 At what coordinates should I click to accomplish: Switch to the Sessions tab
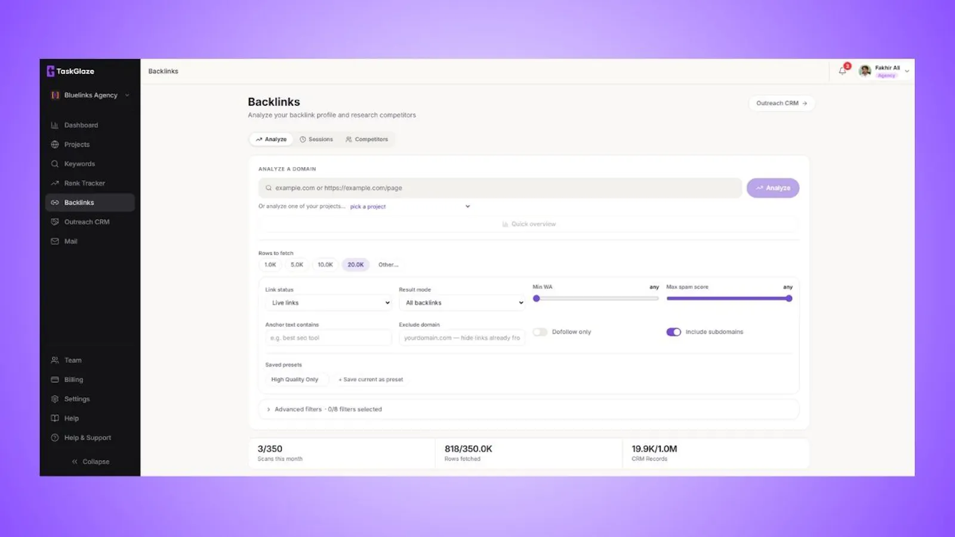316,140
